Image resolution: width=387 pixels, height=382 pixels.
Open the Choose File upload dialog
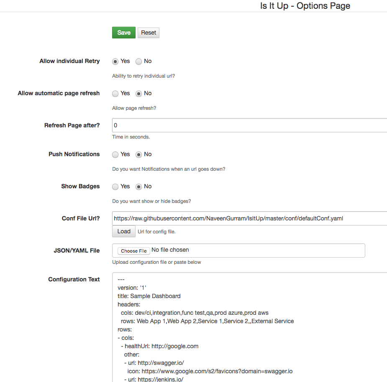pyautogui.click(x=134, y=251)
